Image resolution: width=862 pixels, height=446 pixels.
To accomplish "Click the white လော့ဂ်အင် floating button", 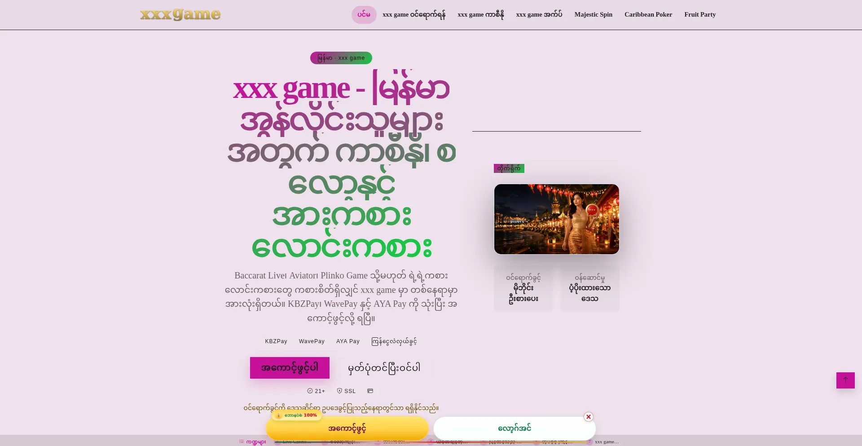I will [x=515, y=428].
